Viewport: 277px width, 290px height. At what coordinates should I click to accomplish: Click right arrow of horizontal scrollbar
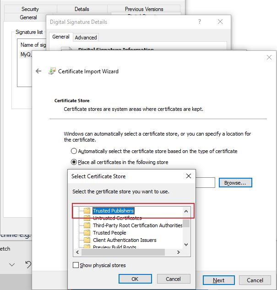tap(178, 252)
